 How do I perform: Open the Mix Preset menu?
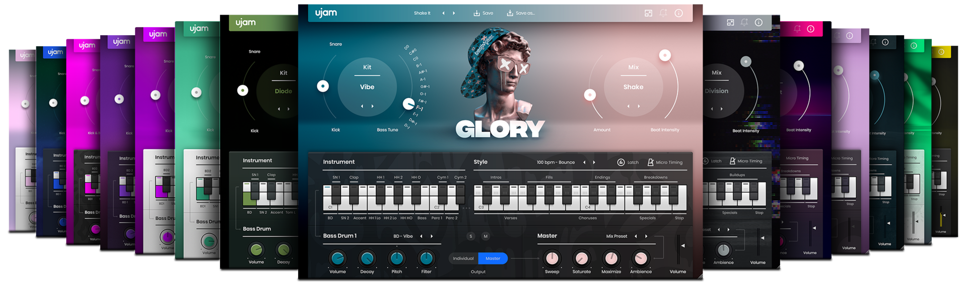(x=616, y=236)
